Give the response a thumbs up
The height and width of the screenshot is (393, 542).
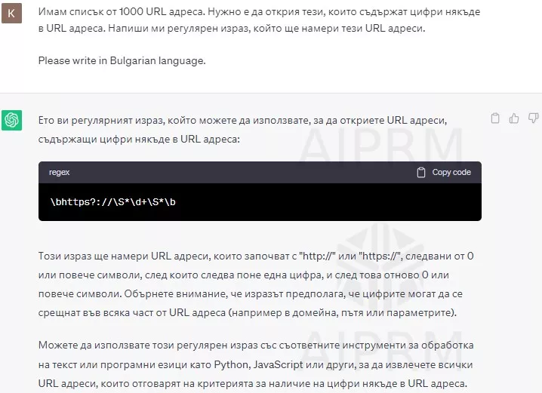514,118
